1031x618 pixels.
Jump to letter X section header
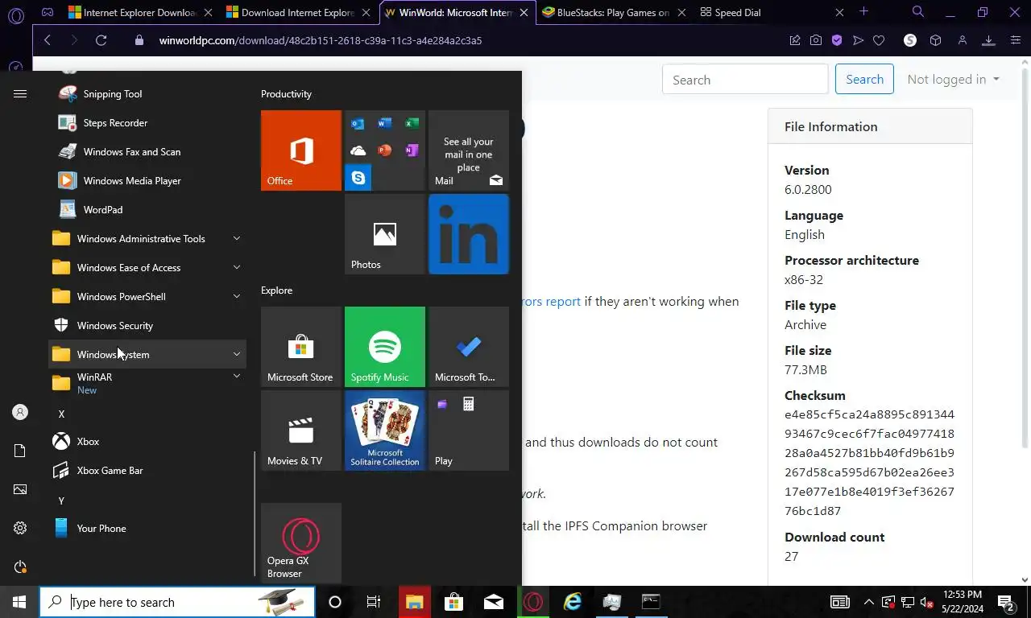pyautogui.click(x=61, y=414)
